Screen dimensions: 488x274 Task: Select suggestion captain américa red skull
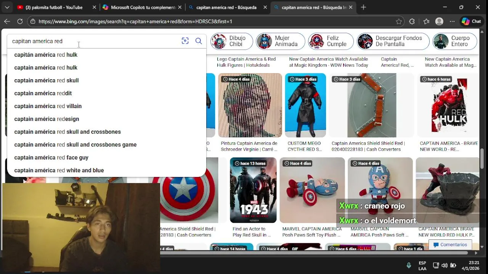[x=107, y=80]
